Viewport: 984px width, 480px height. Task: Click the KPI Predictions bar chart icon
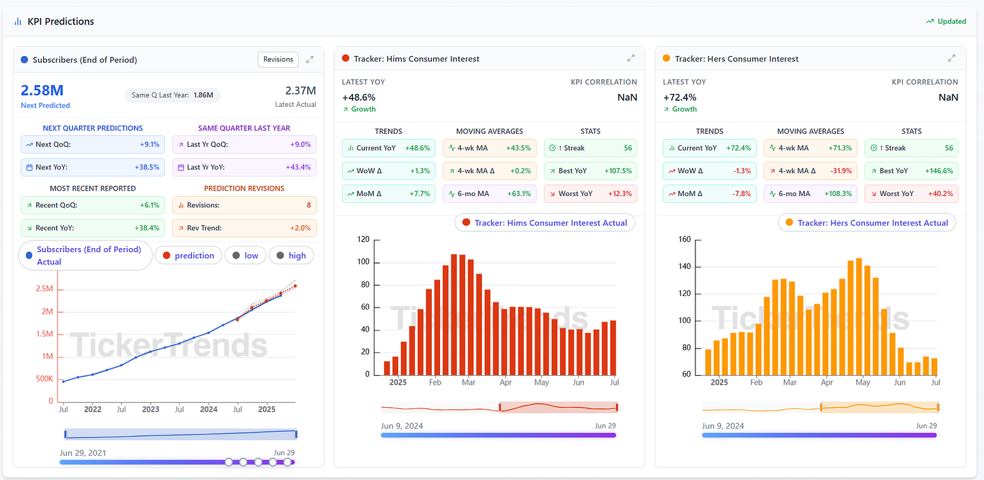coord(18,22)
